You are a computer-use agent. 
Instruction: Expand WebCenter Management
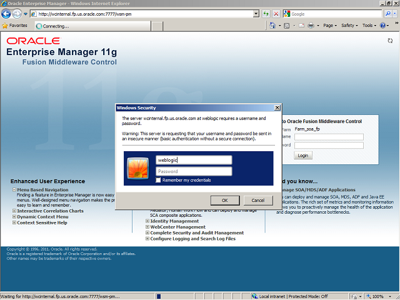(x=147, y=227)
